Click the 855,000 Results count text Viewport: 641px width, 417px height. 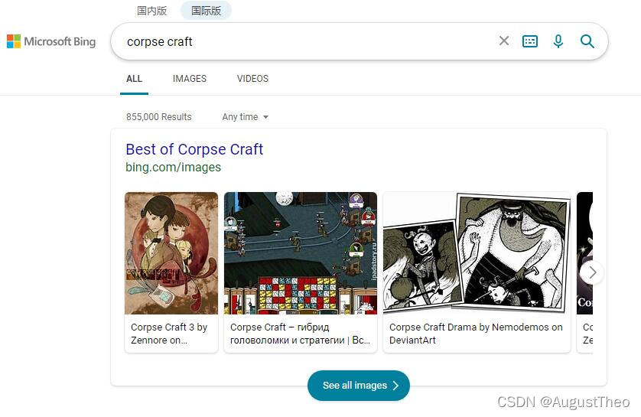click(x=158, y=117)
